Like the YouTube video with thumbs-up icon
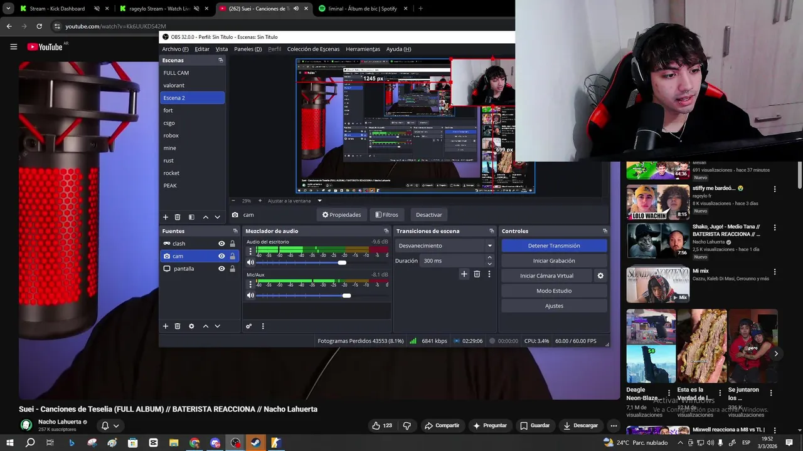 click(x=382, y=425)
